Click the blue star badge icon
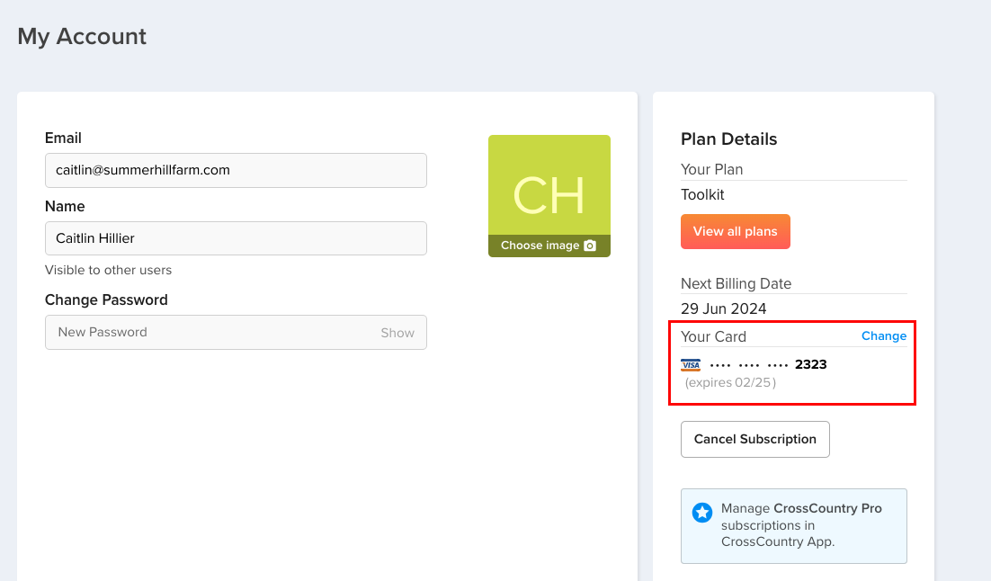Image resolution: width=991 pixels, height=581 pixels. coord(702,513)
